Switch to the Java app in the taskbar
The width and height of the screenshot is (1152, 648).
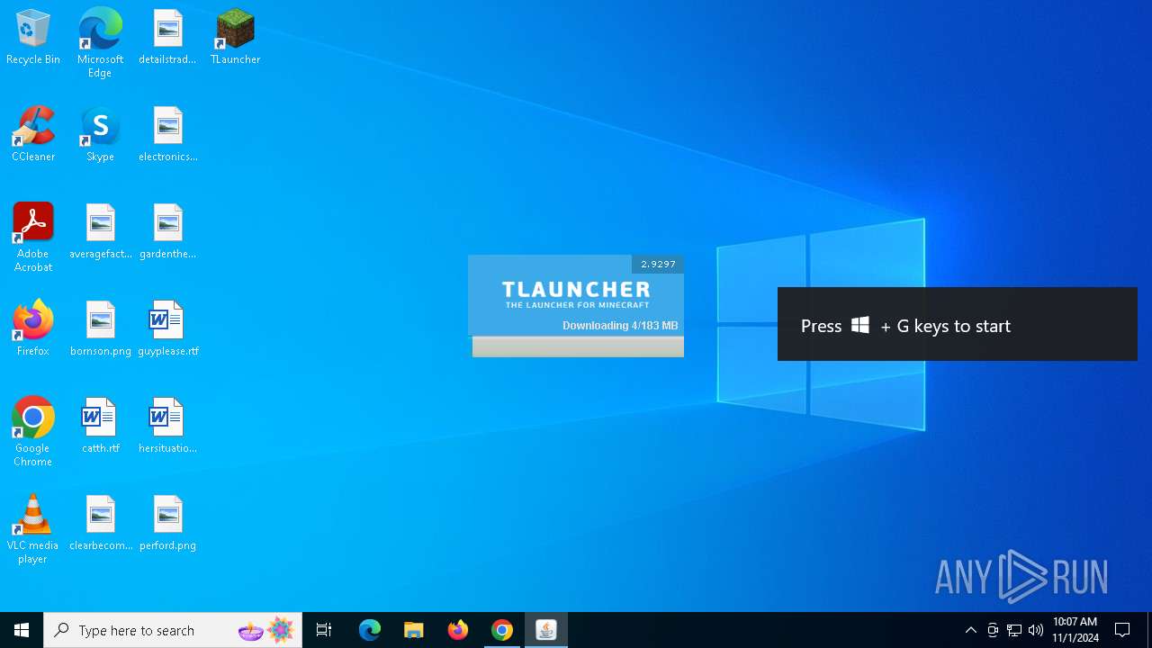coord(545,630)
